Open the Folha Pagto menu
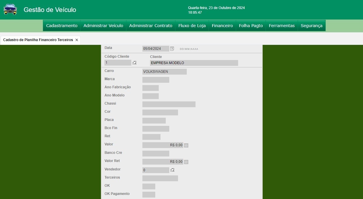Screen dimensions: 363x199 point(251,26)
